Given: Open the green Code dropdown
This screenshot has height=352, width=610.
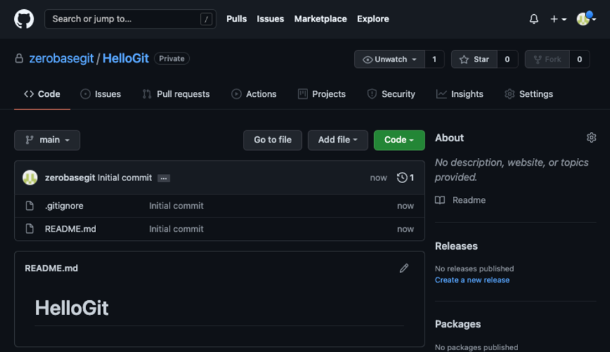Looking at the screenshot, I should [399, 140].
